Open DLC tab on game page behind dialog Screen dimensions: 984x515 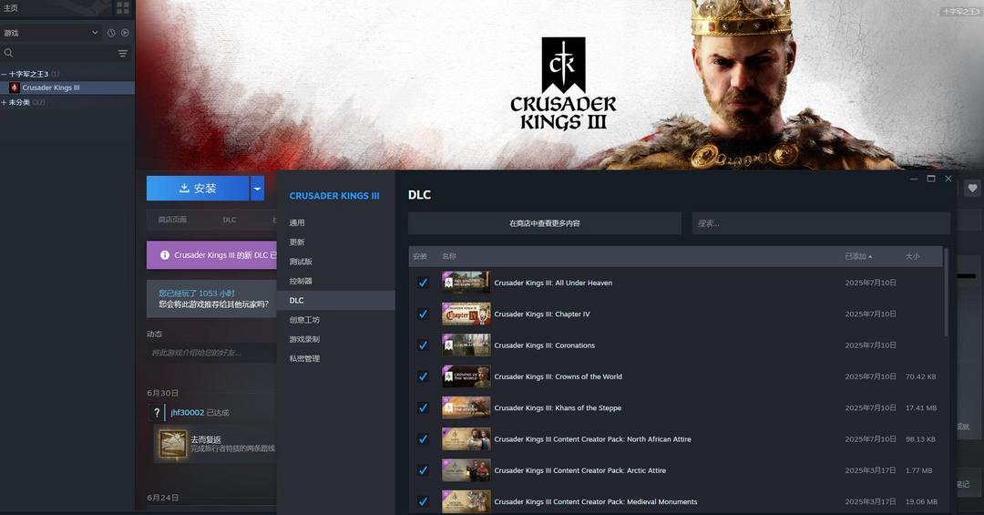(230, 220)
